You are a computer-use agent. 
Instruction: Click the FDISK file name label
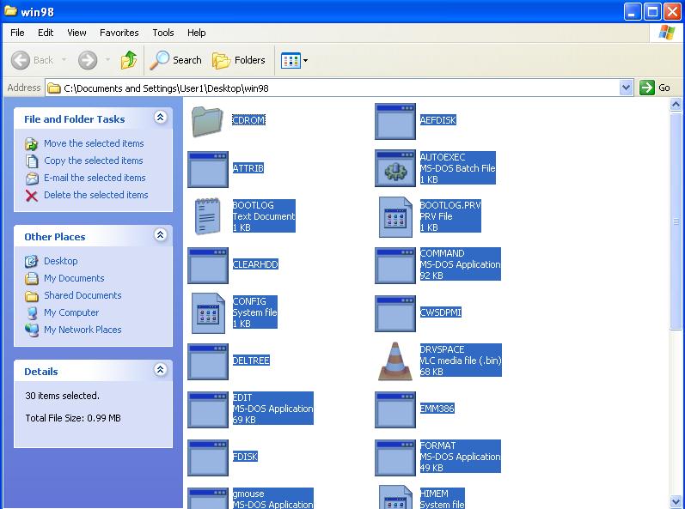pyautogui.click(x=245, y=457)
